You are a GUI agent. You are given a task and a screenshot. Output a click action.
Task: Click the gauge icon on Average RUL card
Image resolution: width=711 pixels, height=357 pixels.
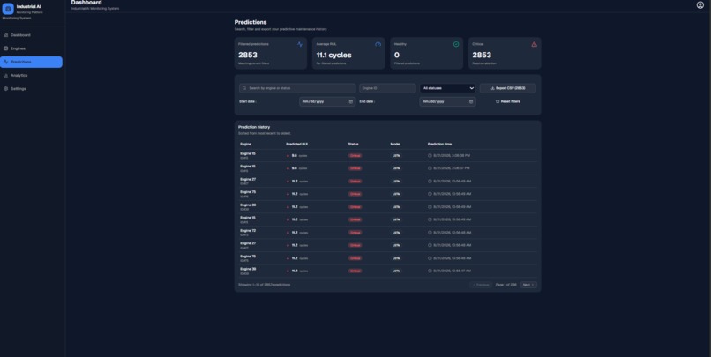(378, 44)
